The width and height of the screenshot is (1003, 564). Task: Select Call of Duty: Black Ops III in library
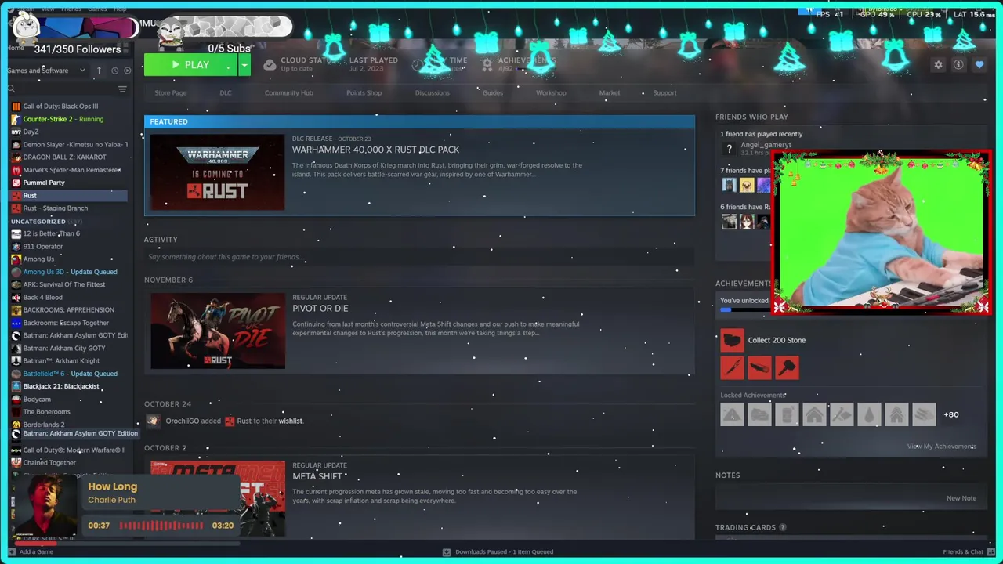coord(60,106)
